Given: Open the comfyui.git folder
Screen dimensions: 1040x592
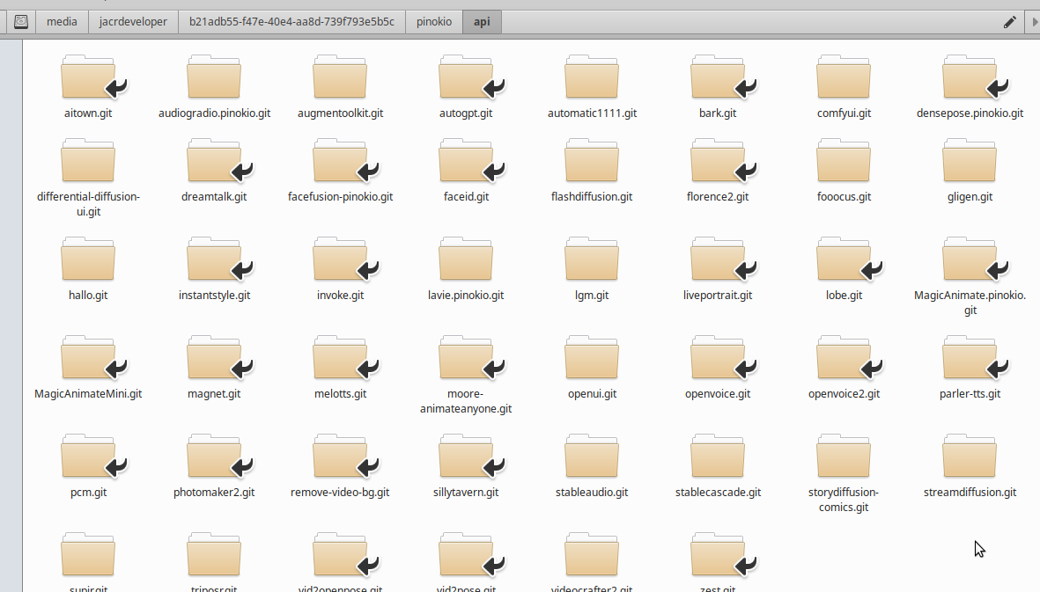Looking at the screenshot, I should 844,78.
